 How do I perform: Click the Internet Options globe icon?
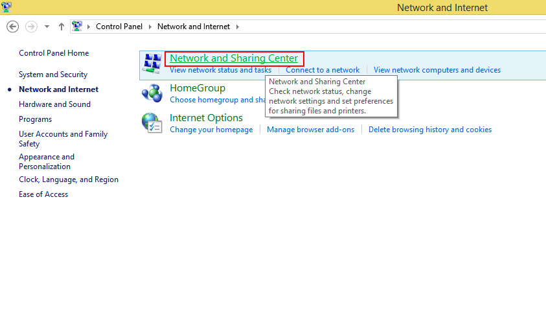(152, 123)
